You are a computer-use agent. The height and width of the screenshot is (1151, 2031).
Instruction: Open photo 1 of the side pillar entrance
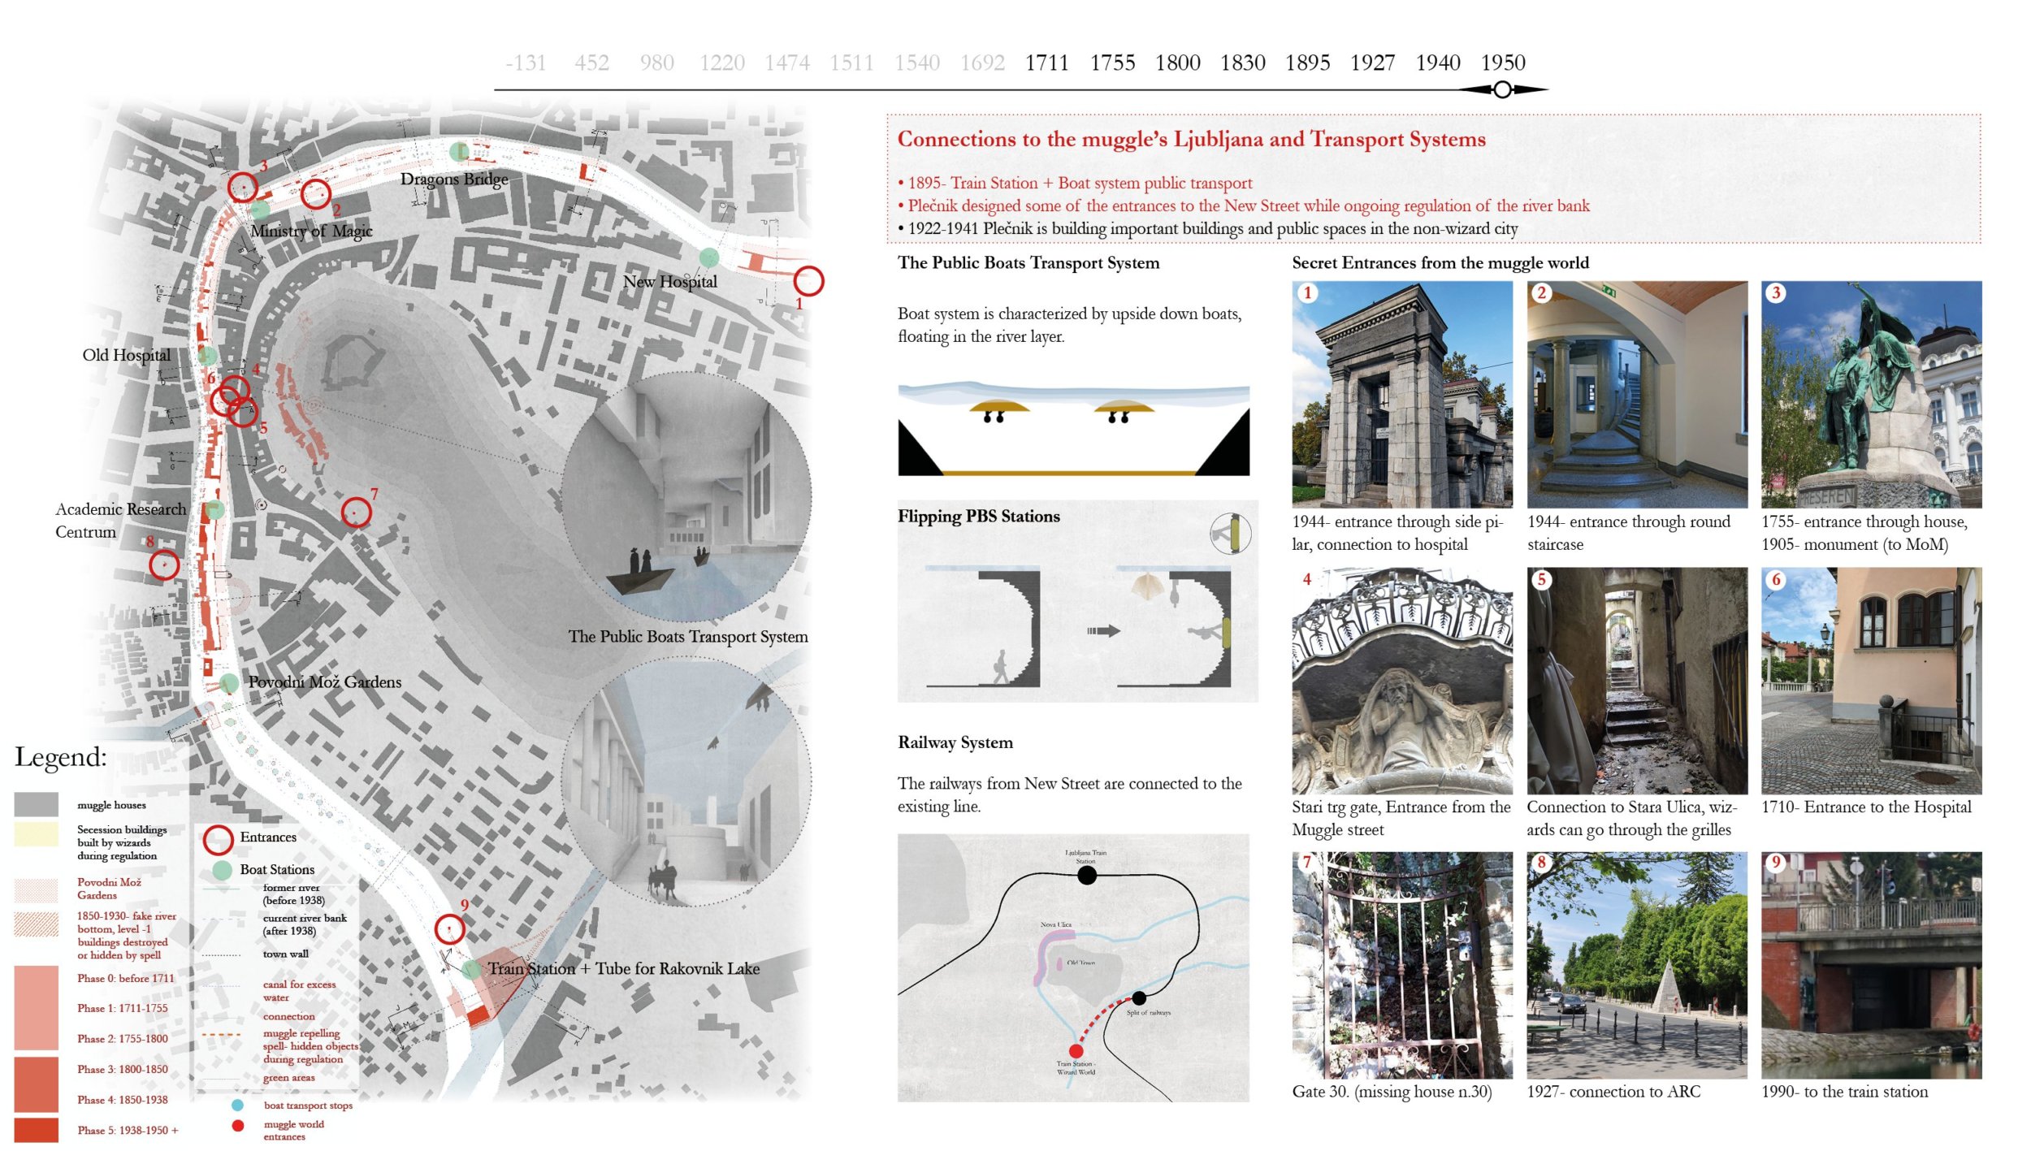click(1402, 394)
